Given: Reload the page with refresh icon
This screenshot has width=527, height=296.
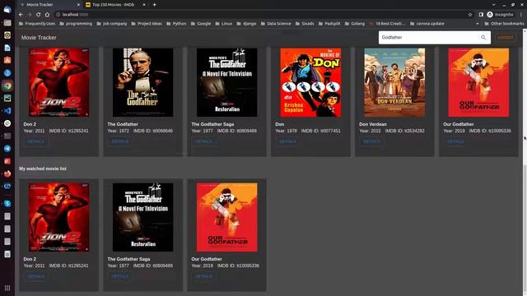Looking at the screenshot, I should [x=39, y=15].
